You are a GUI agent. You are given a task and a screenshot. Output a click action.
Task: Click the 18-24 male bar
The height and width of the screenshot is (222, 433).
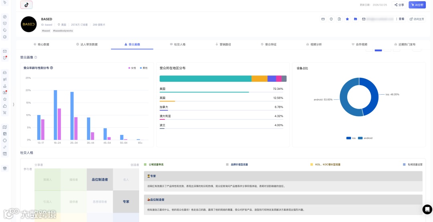coord(55,115)
